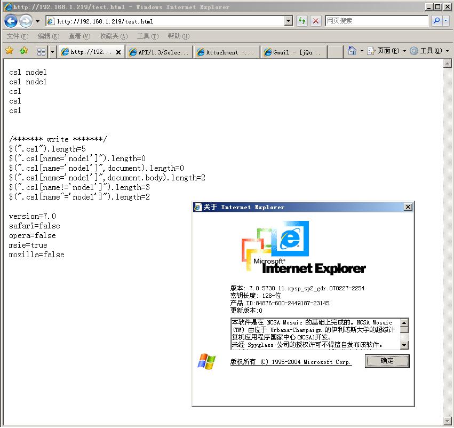Stop loading with the red X icon
Screen dimensions: 454x428
coord(316,21)
